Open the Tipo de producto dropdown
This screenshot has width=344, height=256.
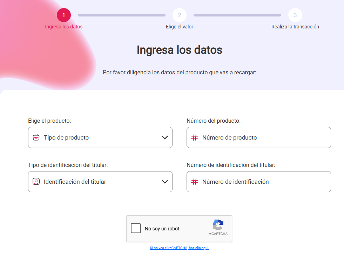click(x=100, y=137)
